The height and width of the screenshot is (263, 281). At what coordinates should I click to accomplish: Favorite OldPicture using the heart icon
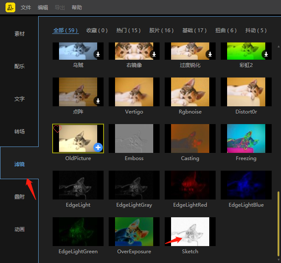coord(57,129)
